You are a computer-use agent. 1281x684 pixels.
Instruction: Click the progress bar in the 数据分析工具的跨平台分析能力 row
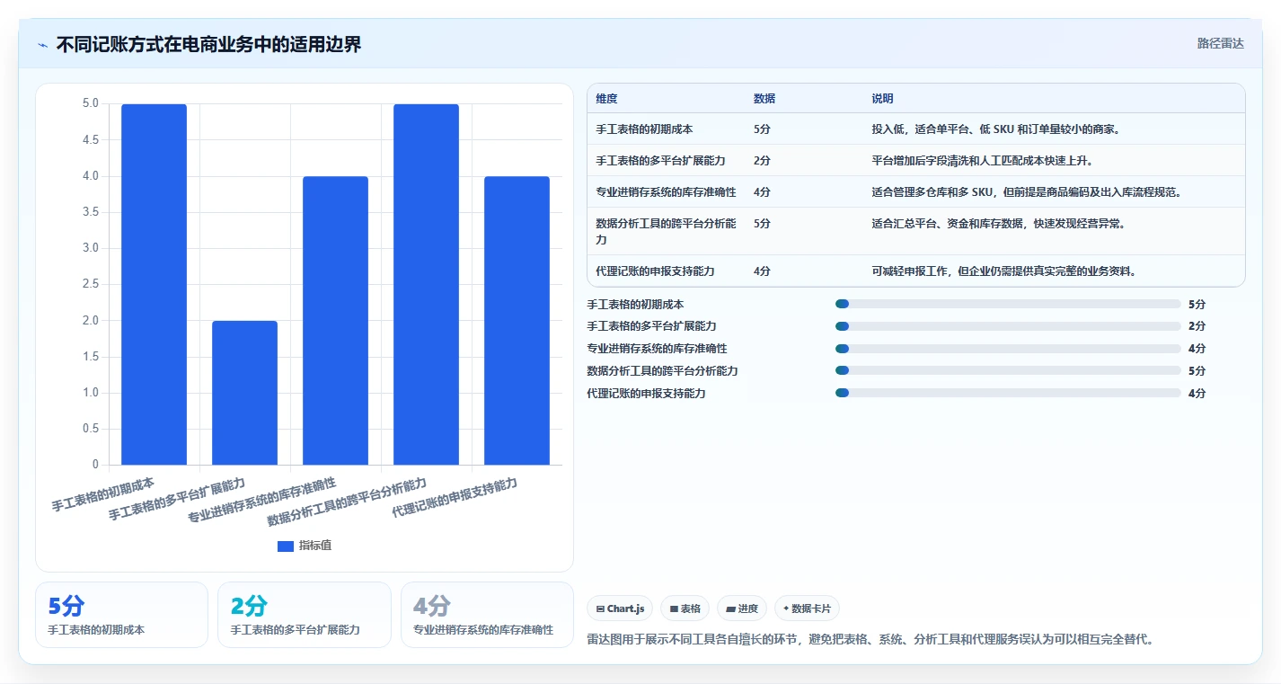point(1008,370)
